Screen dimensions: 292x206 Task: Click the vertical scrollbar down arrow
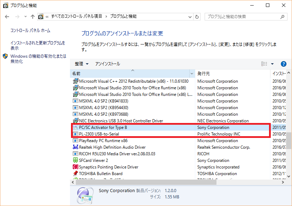pyautogui.click(x=289, y=176)
